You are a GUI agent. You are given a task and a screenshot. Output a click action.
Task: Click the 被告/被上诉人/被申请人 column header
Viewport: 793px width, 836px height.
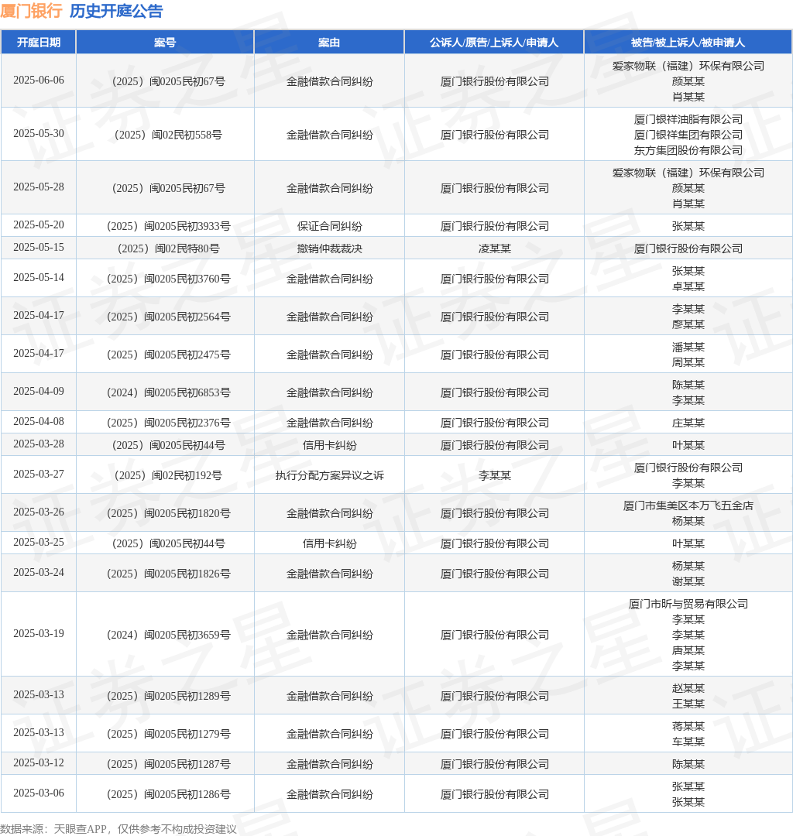pos(688,42)
